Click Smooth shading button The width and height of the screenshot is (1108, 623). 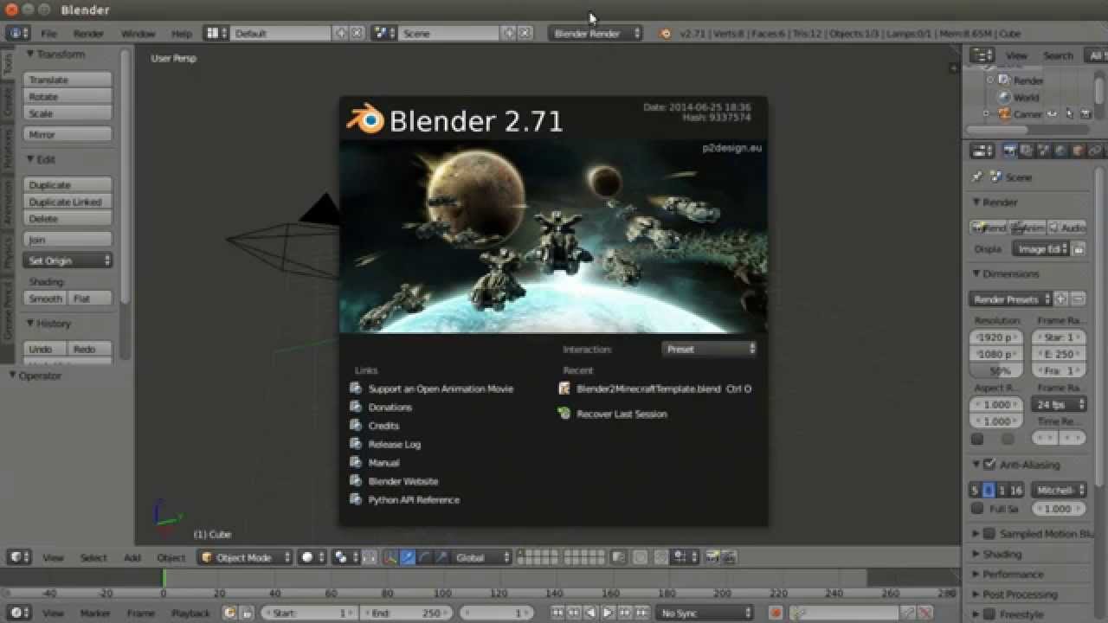[45, 299]
